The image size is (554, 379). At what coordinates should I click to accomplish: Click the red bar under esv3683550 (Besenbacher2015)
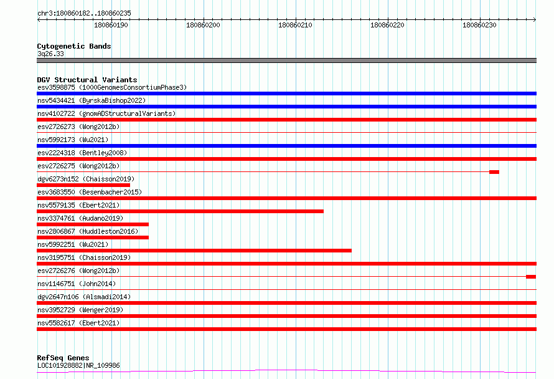pyautogui.click(x=286, y=198)
